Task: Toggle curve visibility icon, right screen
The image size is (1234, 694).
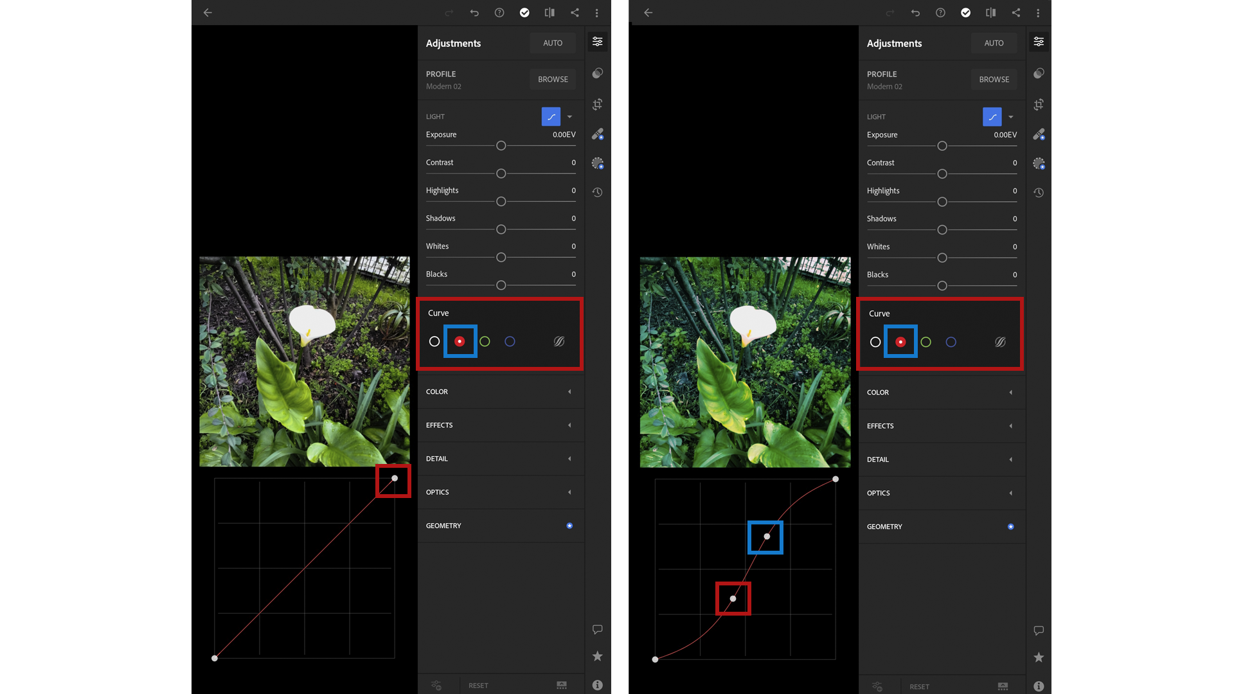Action: (1000, 343)
